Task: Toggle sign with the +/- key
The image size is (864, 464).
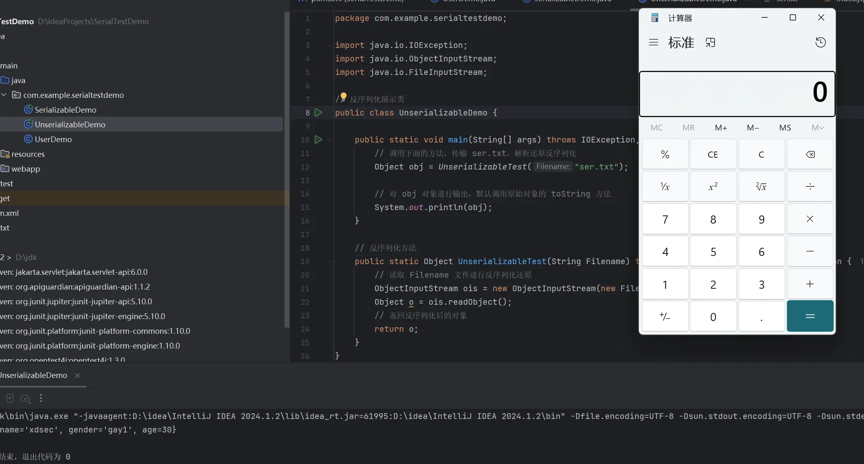Action: (665, 316)
